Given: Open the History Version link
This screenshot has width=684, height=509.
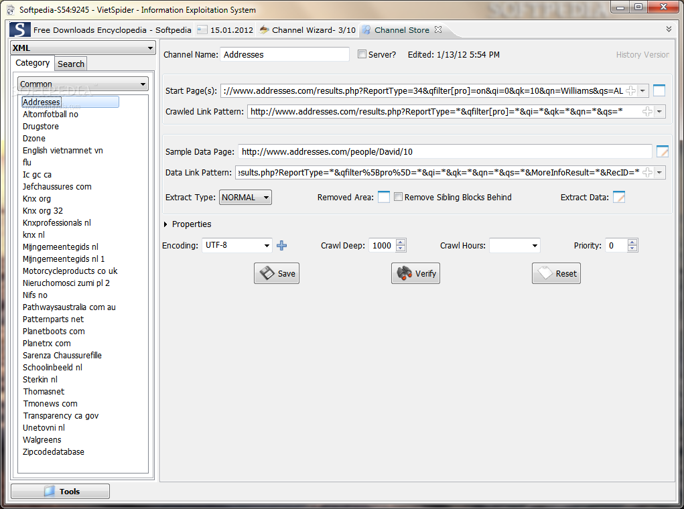Looking at the screenshot, I should (x=642, y=54).
